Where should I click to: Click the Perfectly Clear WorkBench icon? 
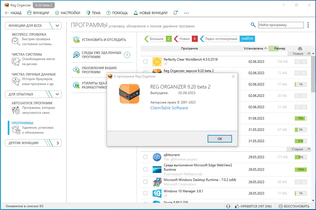157,62
